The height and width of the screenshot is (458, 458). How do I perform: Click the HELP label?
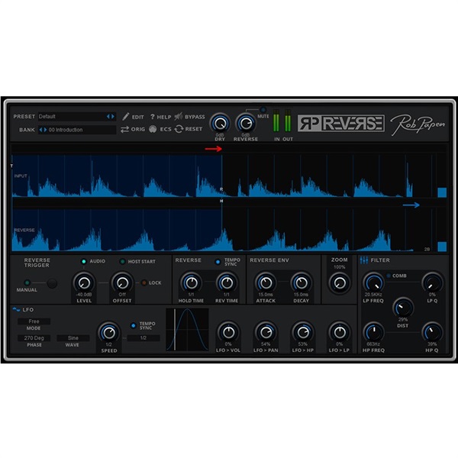(x=164, y=117)
